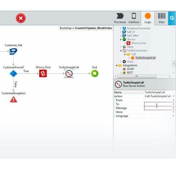Click the orange TwilioSimpleCall action icon
This screenshot has height=176, width=176.
pyautogui.click(x=133, y=58)
